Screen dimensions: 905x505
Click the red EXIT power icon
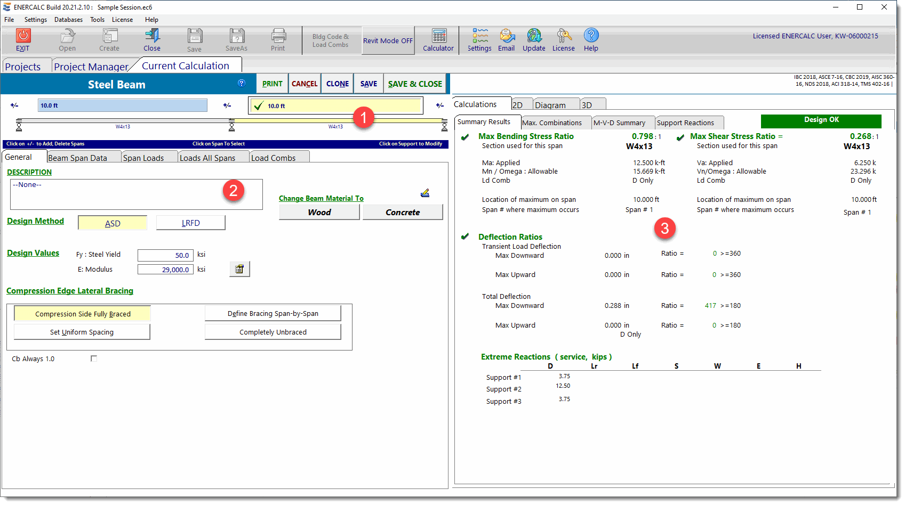23,36
